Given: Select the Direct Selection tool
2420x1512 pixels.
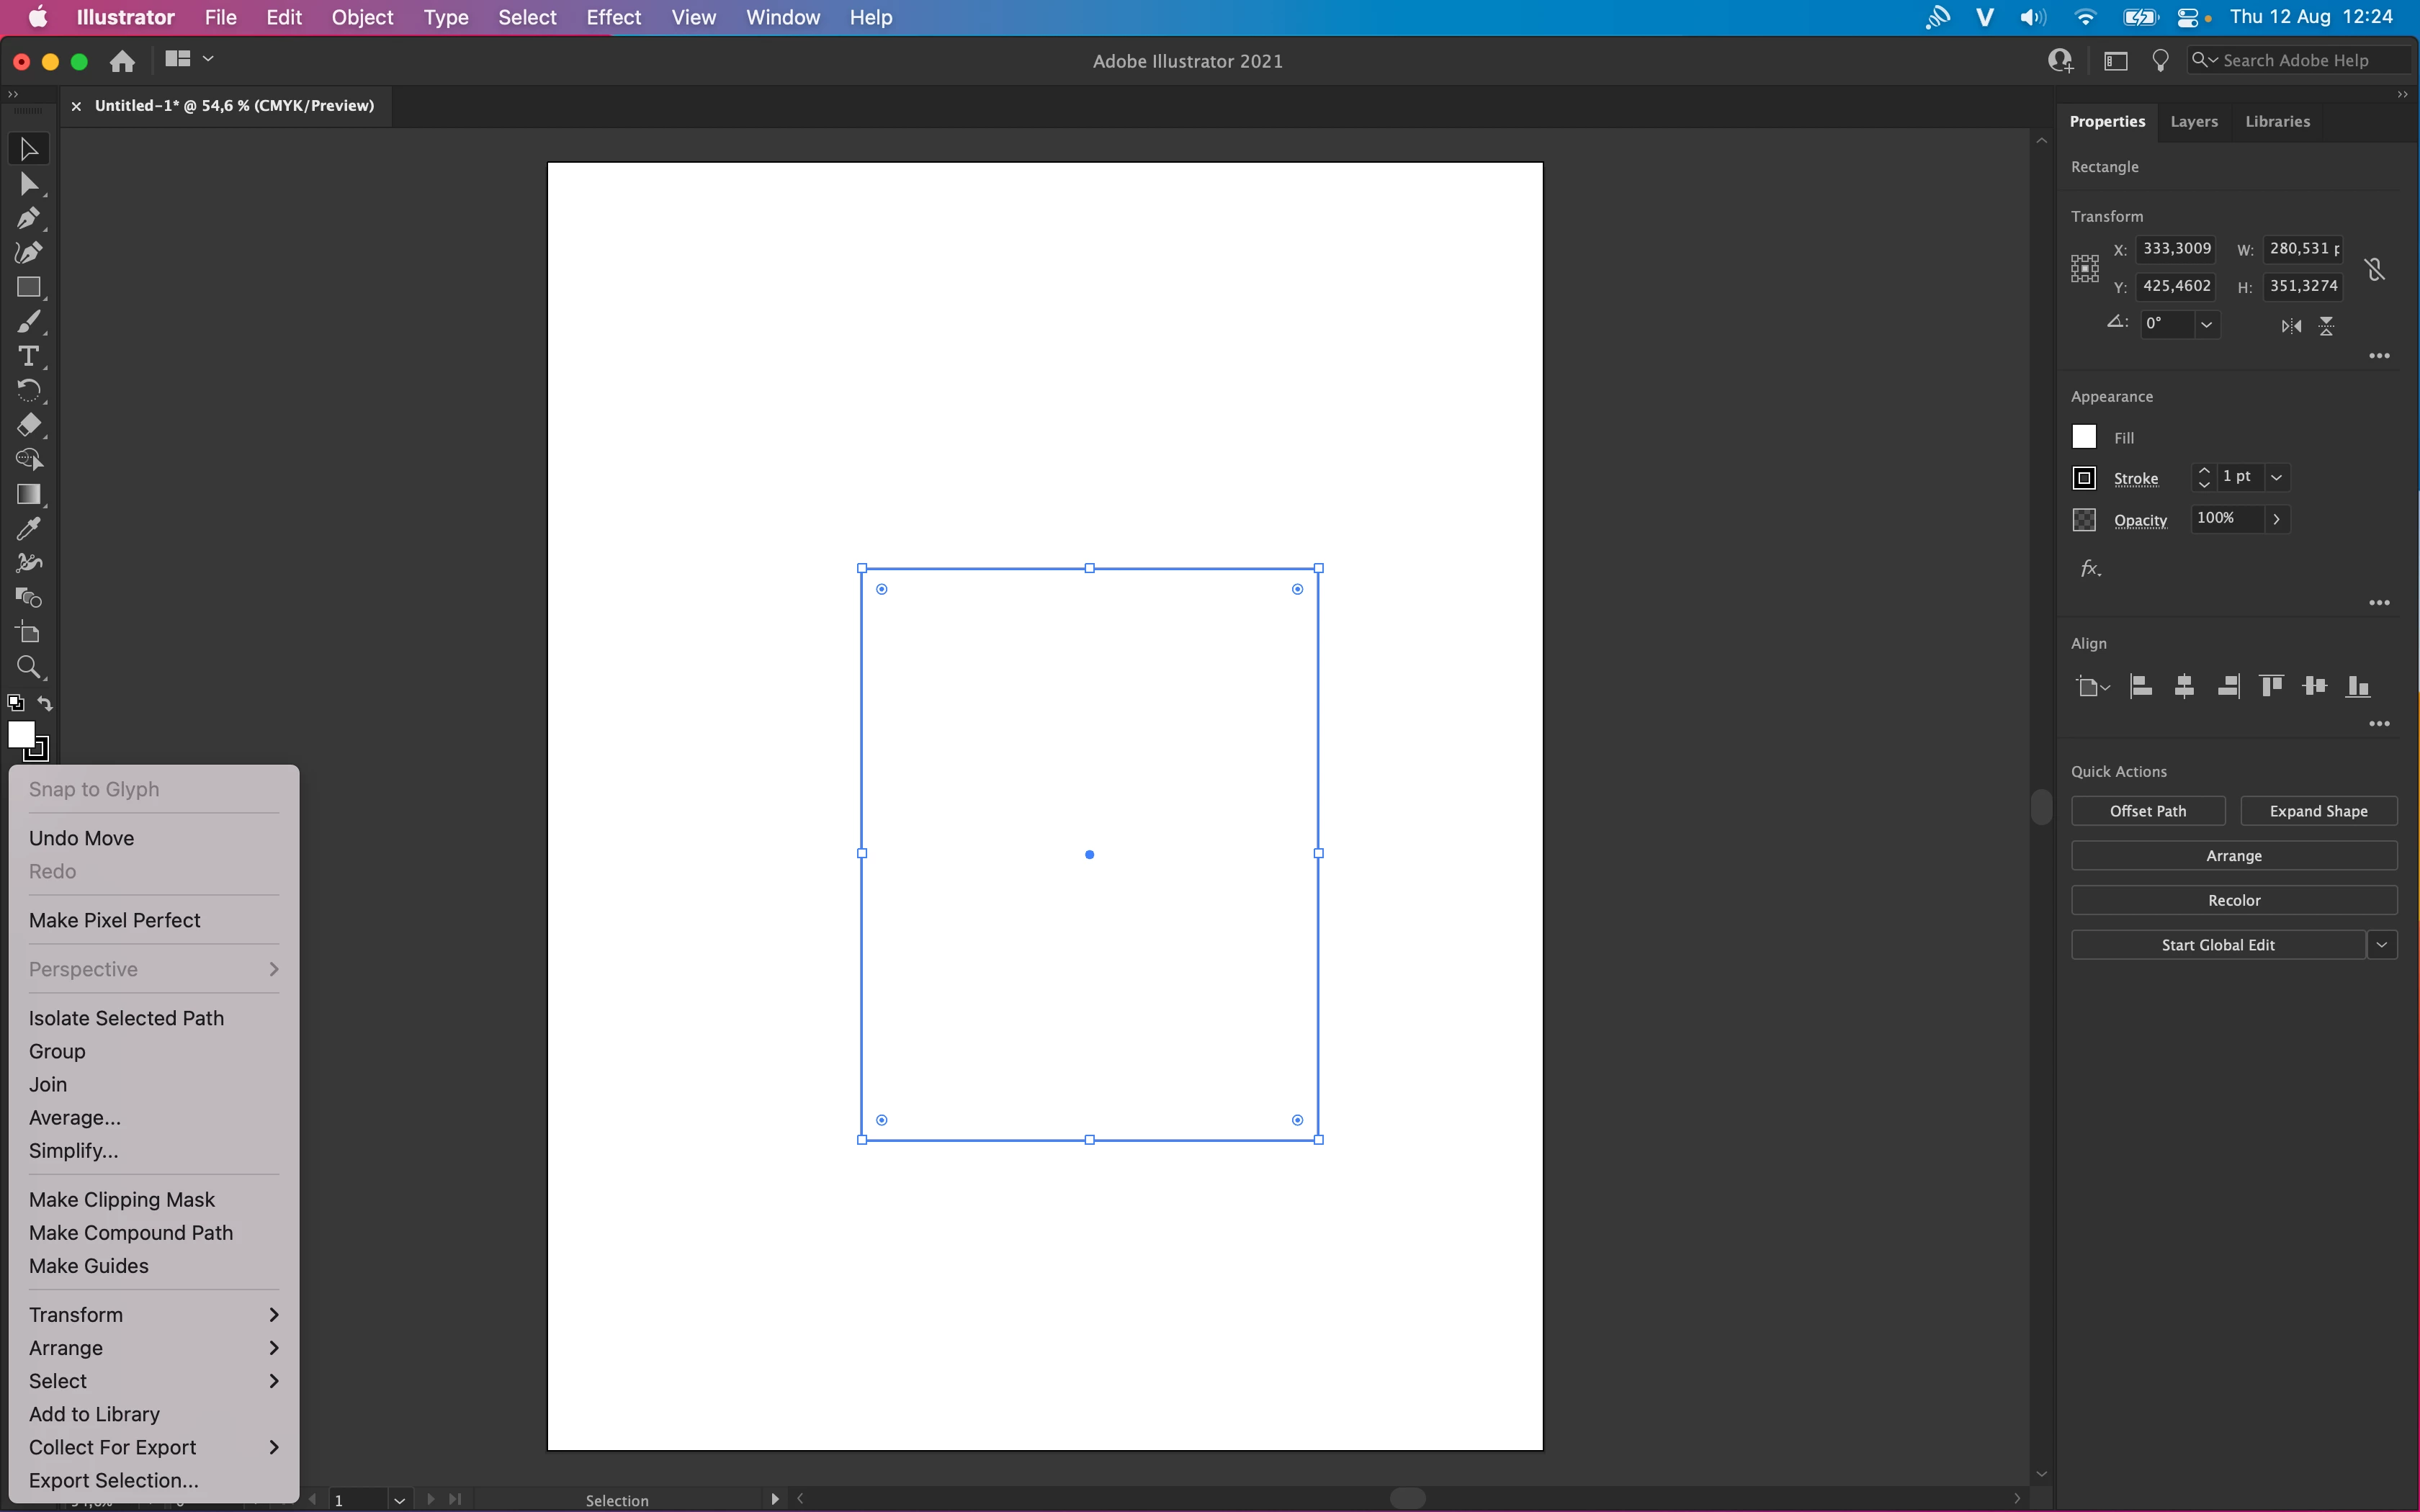Looking at the screenshot, I should click(x=28, y=184).
